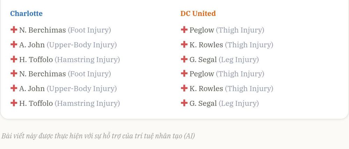The width and height of the screenshot is (349, 149).
Task: Click the first (Foot Injury) label
Action: coord(89,30)
